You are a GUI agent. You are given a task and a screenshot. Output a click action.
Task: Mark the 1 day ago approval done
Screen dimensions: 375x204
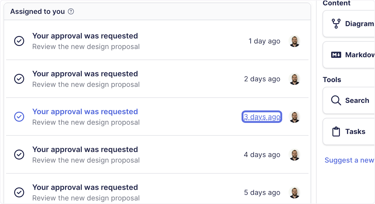click(19, 41)
